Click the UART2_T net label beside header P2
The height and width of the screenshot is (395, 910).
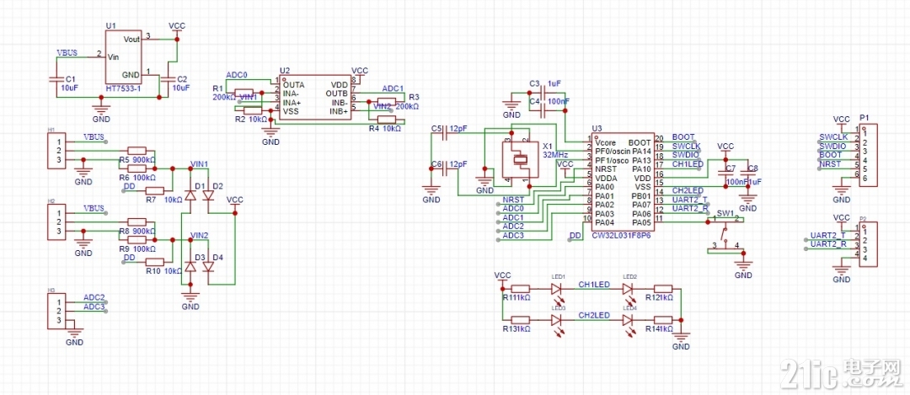coord(828,236)
